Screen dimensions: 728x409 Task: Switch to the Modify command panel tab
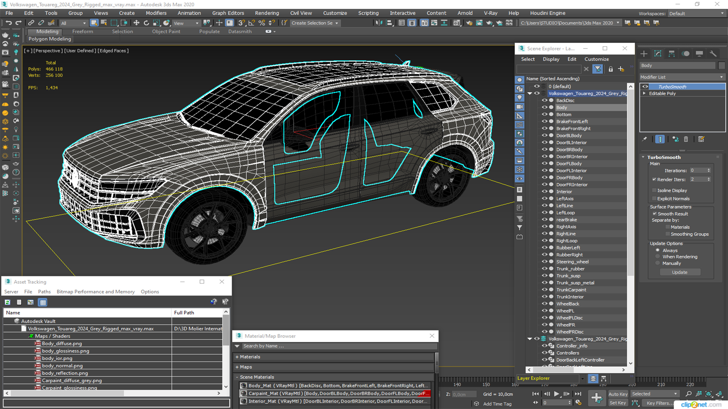[x=657, y=53]
